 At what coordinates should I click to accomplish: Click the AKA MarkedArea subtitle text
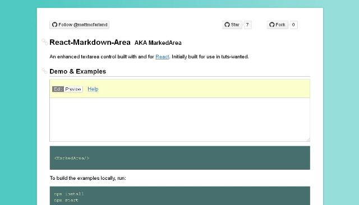coord(158,43)
